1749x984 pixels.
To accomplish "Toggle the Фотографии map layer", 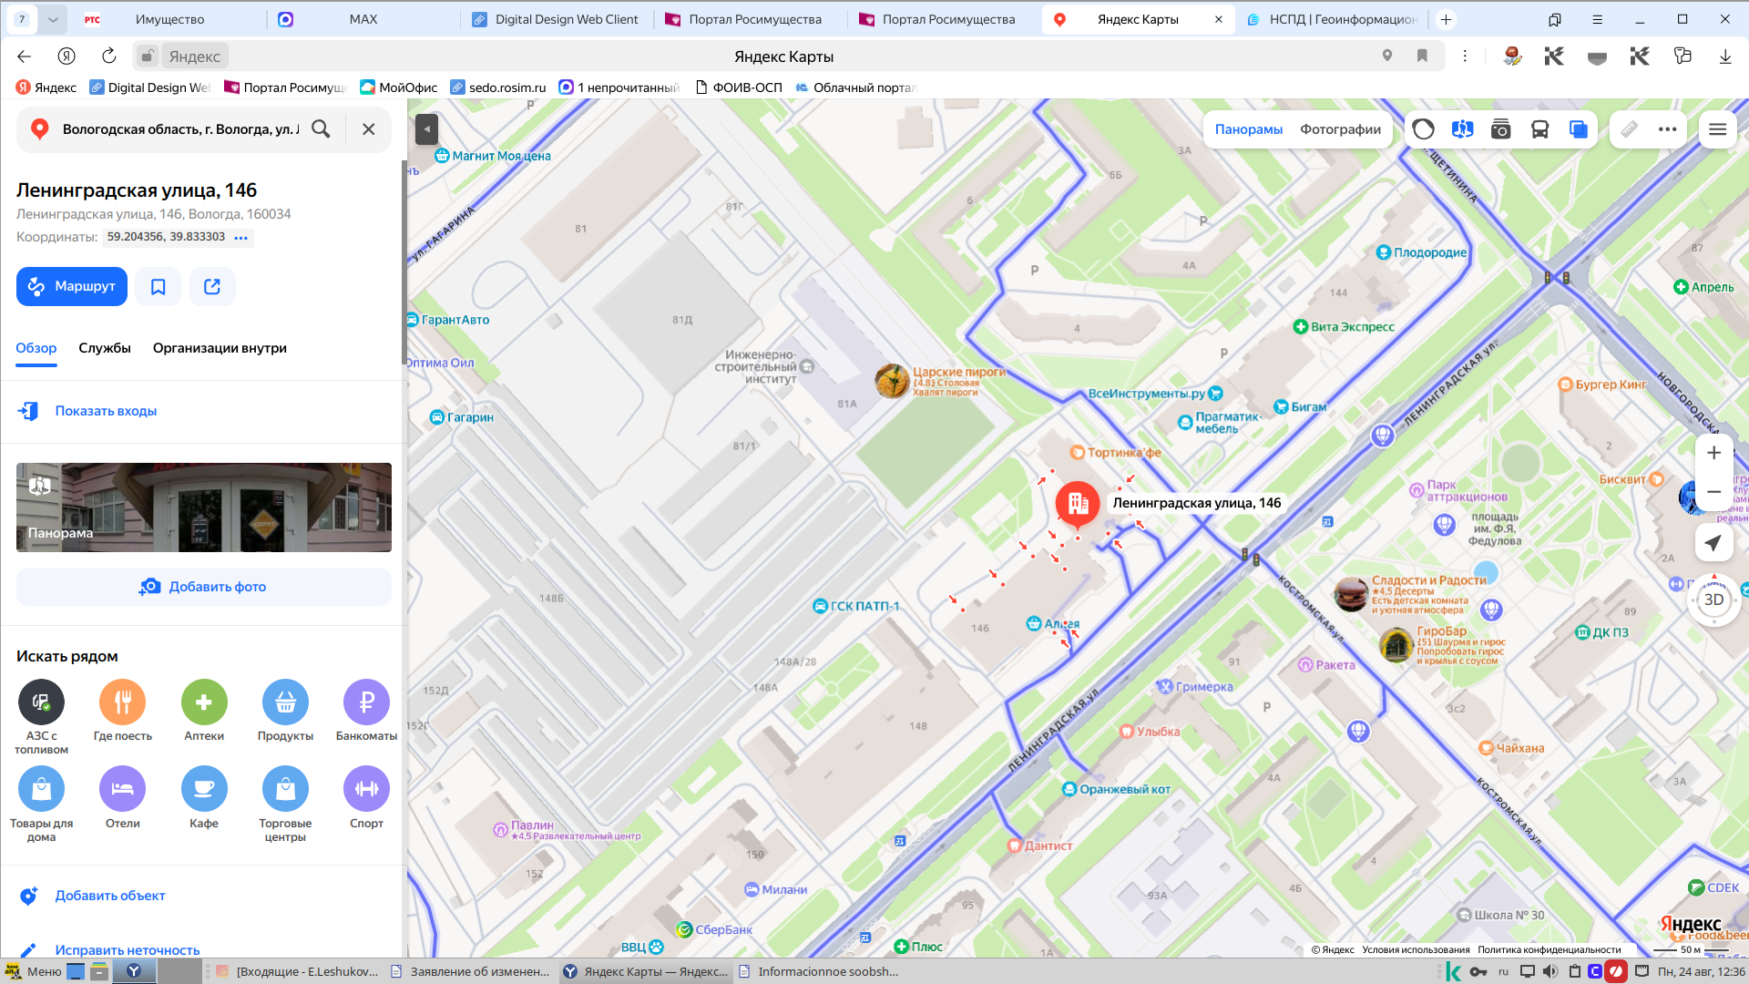I will tap(1340, 129).
